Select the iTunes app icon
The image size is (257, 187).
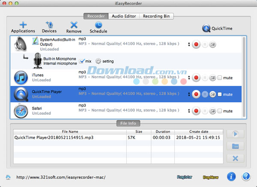[x=21, y=77]
